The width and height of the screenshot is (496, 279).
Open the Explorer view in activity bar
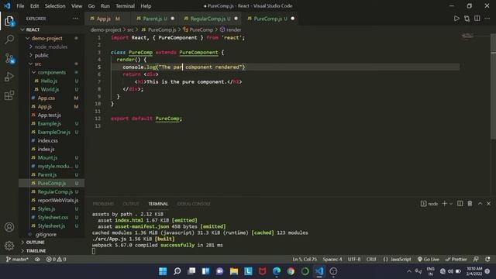pos(9,21)
